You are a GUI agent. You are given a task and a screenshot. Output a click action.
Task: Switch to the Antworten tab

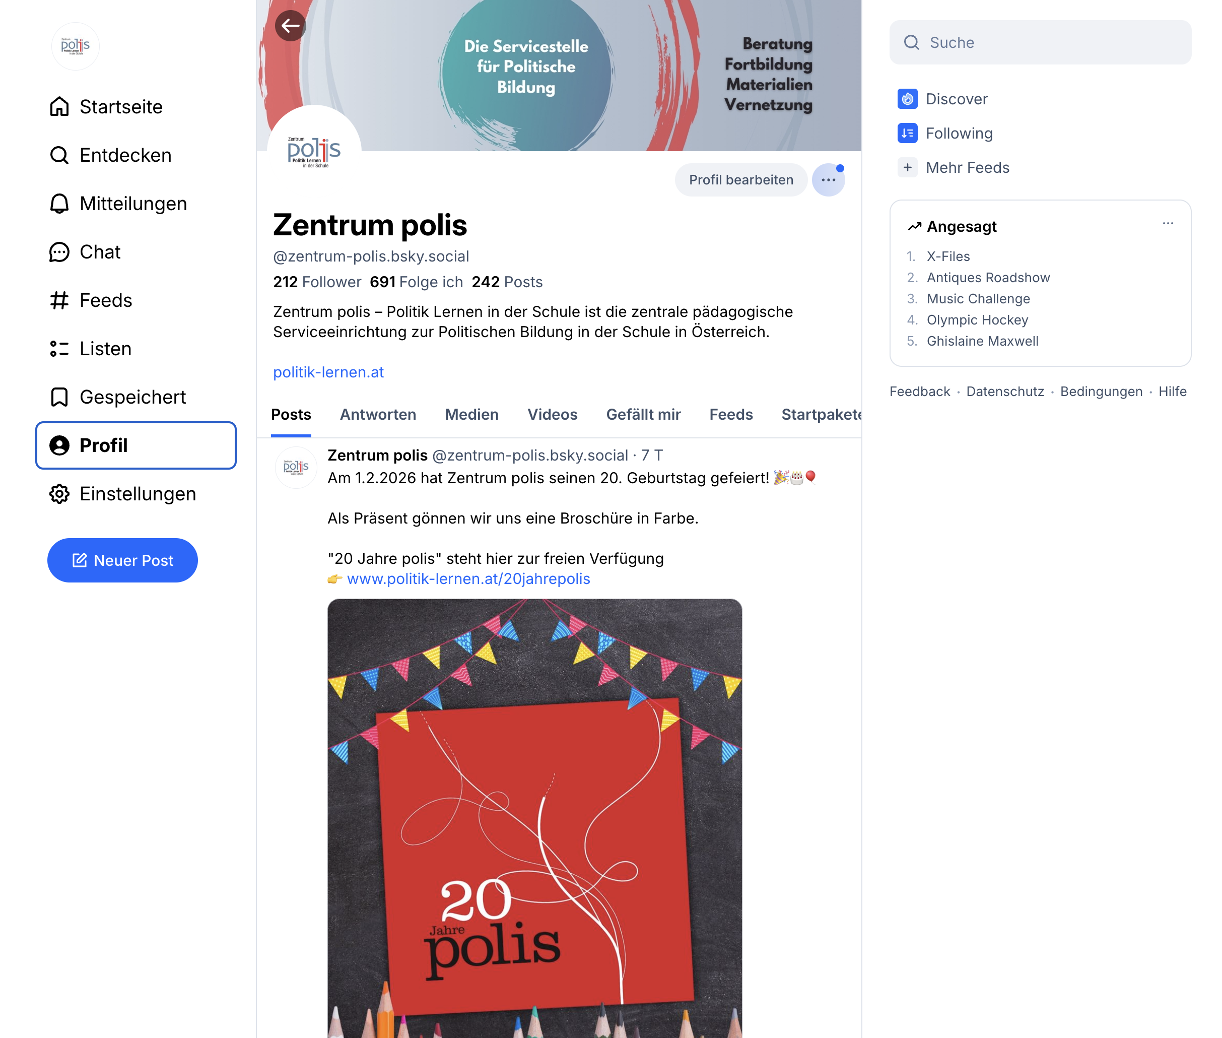(378, 415)
